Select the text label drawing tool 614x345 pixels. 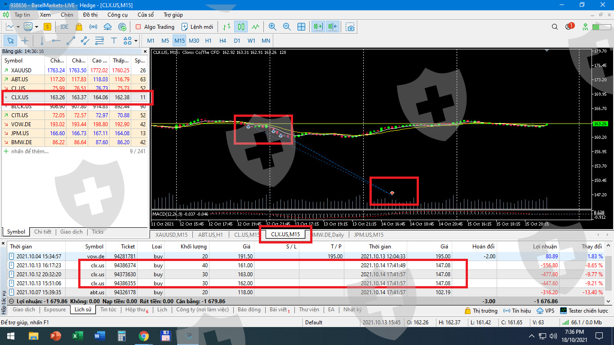[114, 41]
